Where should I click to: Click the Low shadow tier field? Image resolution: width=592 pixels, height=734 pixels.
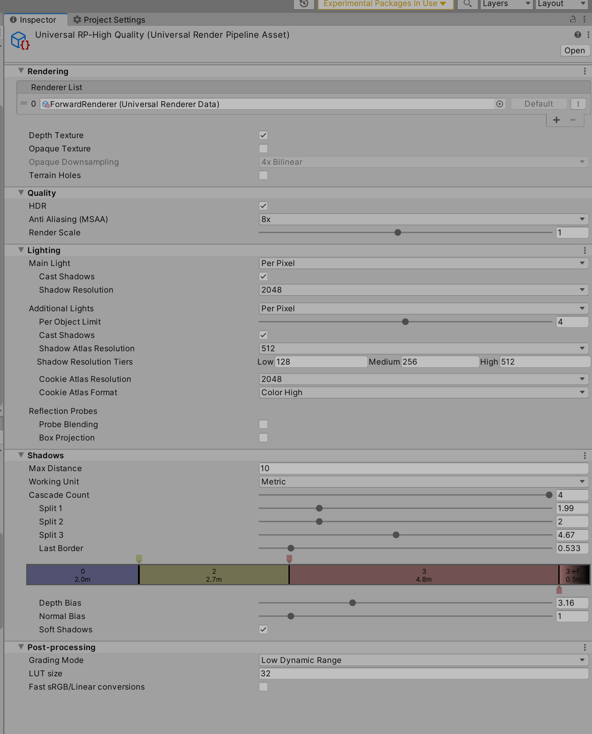click(x=321, y=362)
